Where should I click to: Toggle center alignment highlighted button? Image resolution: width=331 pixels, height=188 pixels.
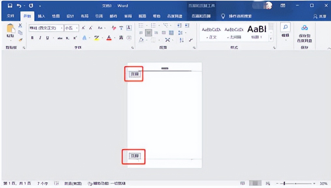coord(149,33)
